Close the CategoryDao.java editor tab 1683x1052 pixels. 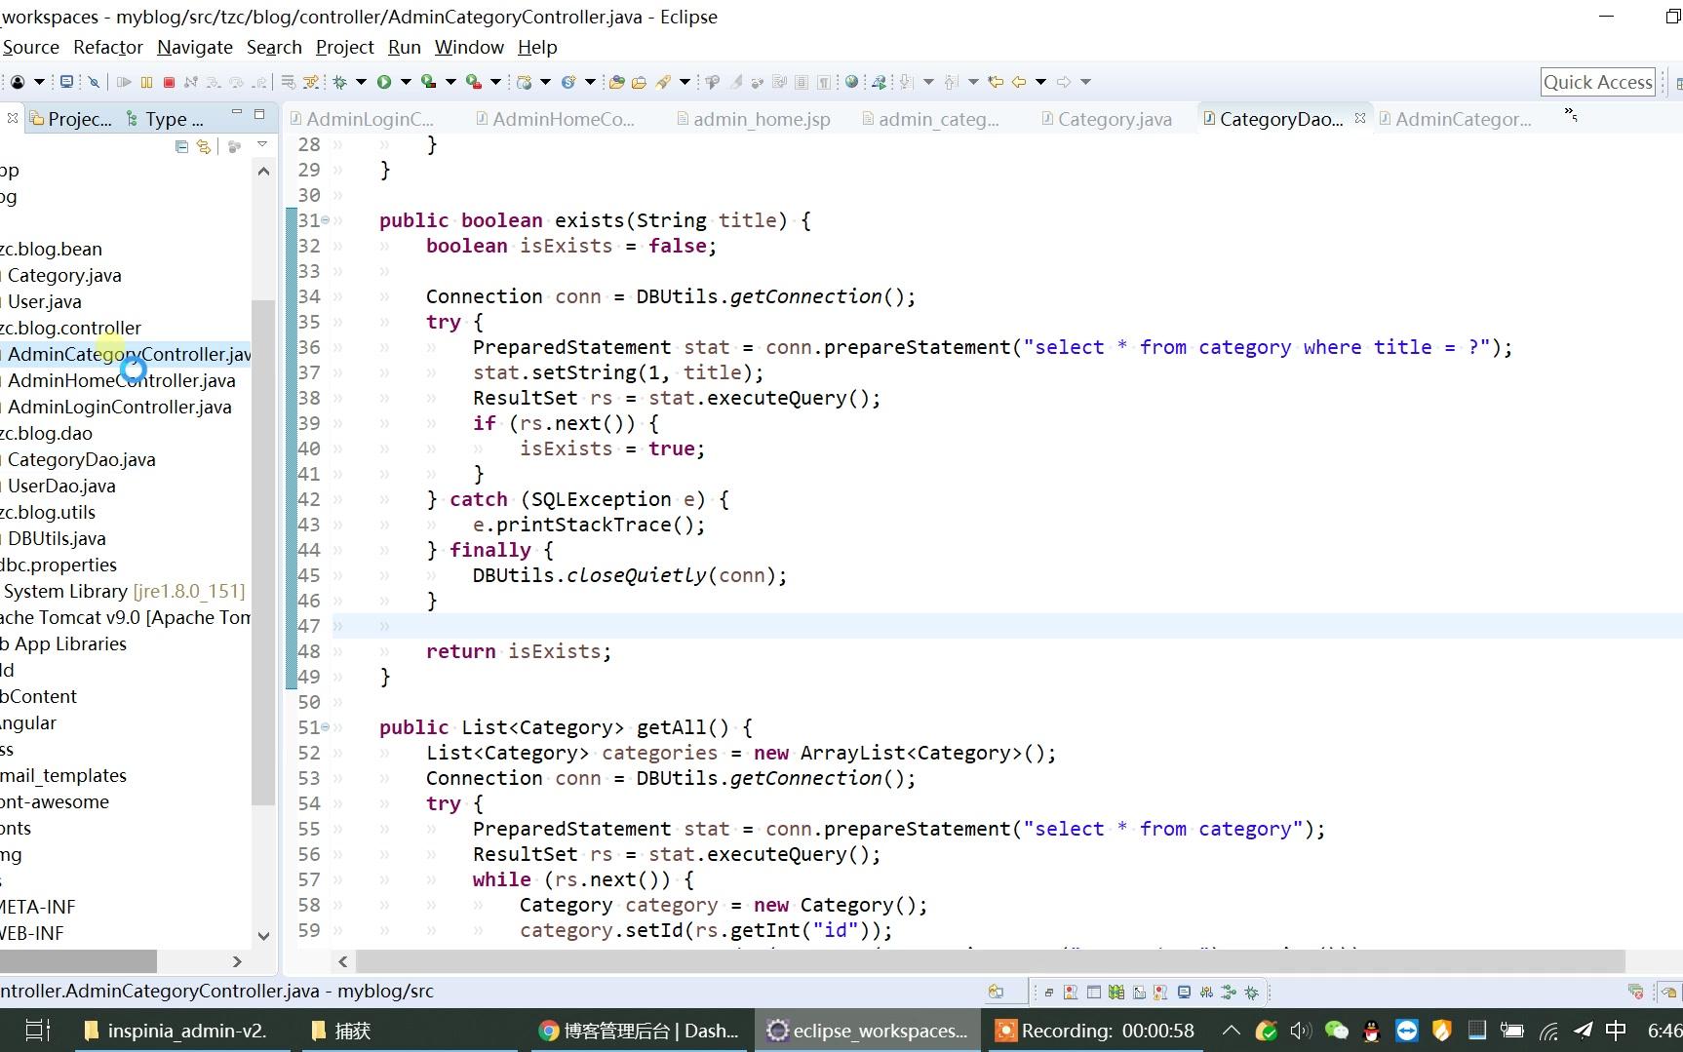pos(1360,117)
